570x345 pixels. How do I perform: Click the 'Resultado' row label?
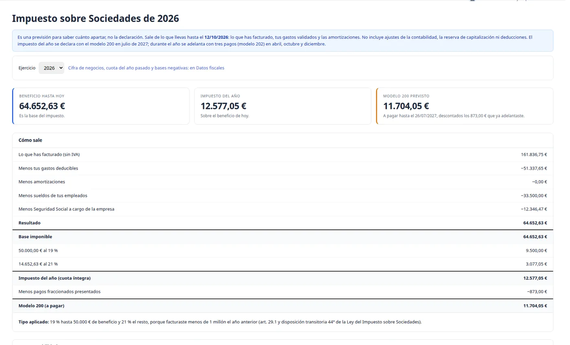(x=29, y=223)
